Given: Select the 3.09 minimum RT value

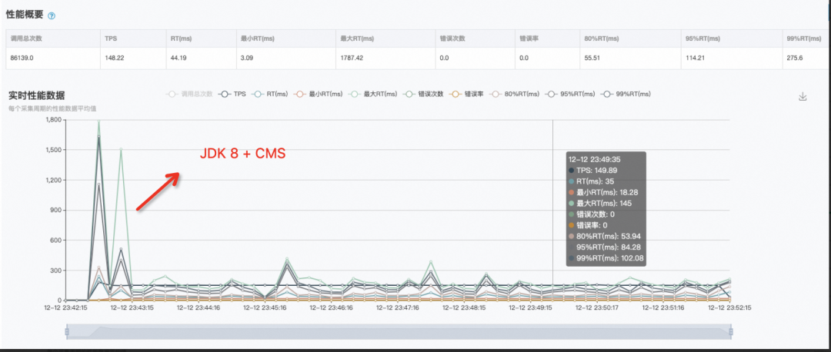Looking at the screenshot, I should pos(247,58).
